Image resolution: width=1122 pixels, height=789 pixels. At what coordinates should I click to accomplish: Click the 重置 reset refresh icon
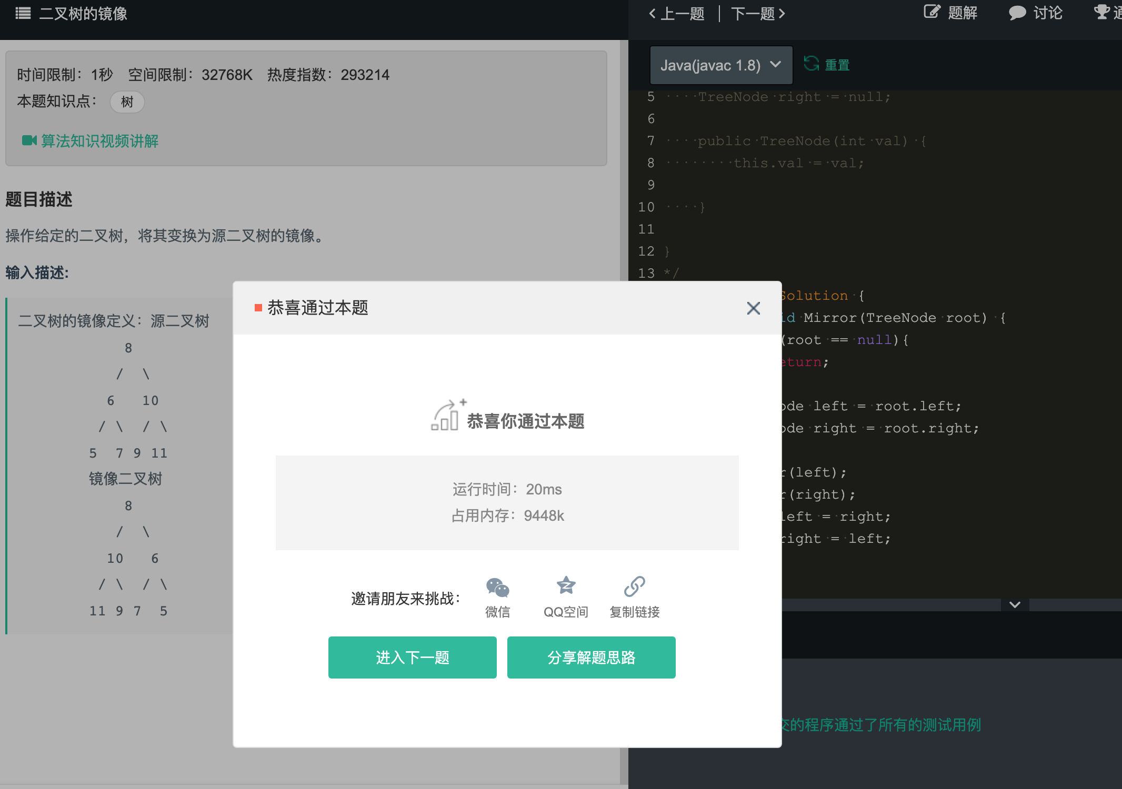pyautogui.click(x=811, y=64)
